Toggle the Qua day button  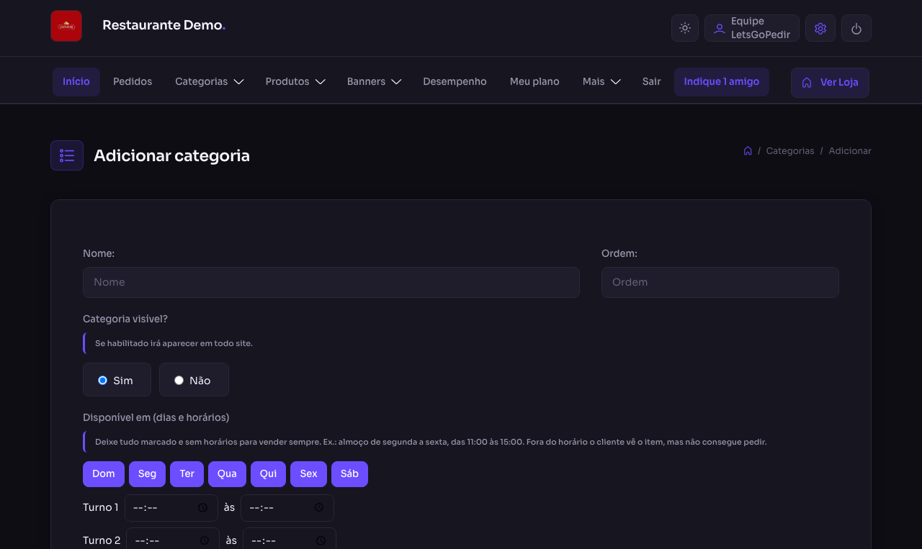(227, 474)
